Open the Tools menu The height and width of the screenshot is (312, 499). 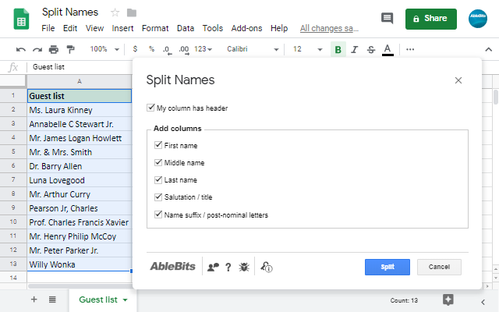coord(213,28)
